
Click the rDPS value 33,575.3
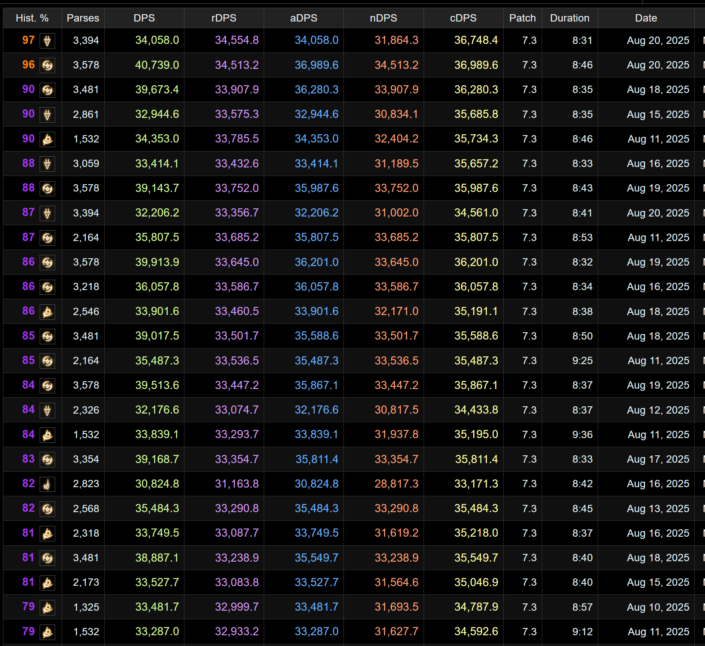click(237, 114)
